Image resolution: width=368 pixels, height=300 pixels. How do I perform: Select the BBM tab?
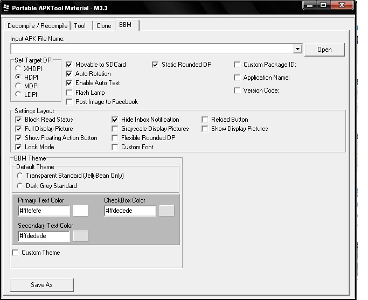tap(127, 25)
